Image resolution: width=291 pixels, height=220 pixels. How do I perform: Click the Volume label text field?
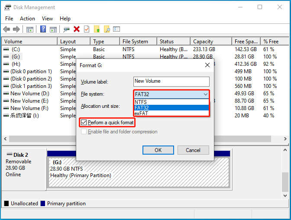(171, 81)
